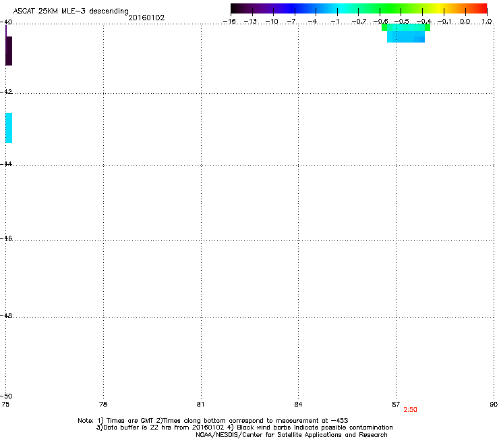Pick the green section of the color bar
The image size is (499, 439).
391,8
